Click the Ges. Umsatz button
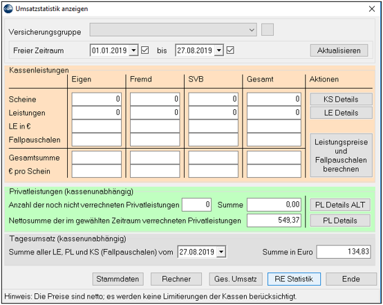This screenshot has height=305, width=383. tap(236, 279)
